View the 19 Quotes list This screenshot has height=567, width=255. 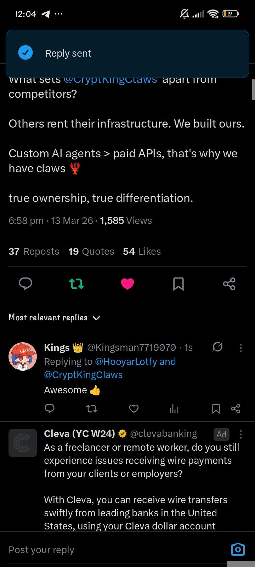tap(91, 252)
